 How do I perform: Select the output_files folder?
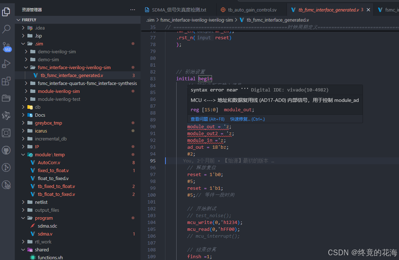(x=78, y=210)
